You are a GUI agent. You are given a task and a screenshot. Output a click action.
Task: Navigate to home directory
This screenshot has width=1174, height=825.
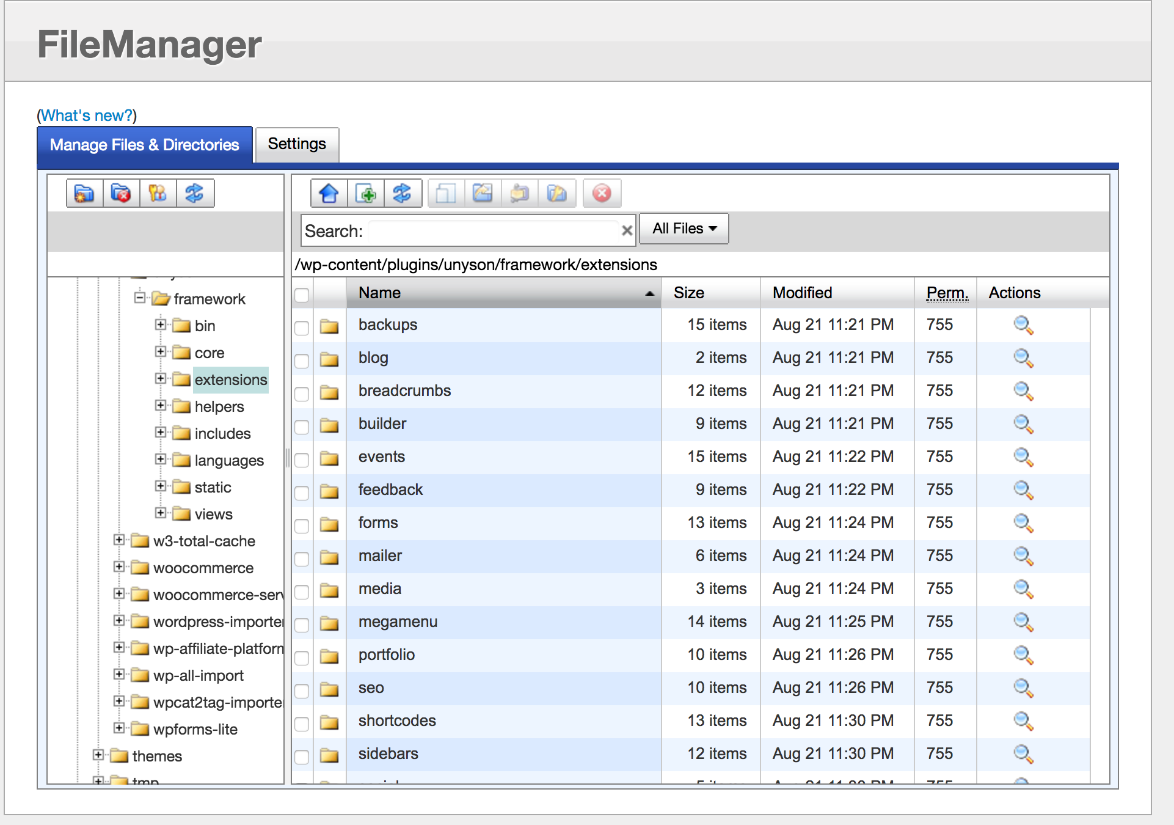click(x=329, y=193)
